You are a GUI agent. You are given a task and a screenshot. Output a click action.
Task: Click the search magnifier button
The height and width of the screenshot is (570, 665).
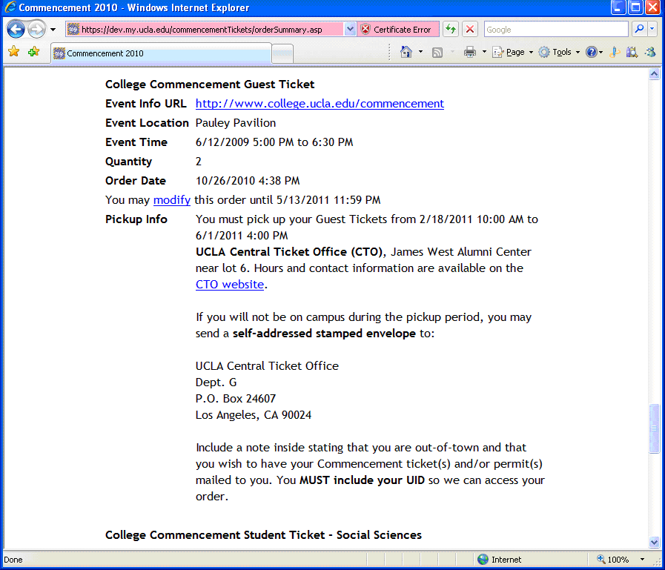(x=638, y=30)
